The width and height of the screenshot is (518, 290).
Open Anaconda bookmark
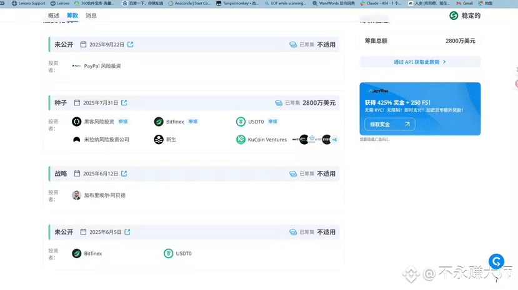(x=189, y=3)
